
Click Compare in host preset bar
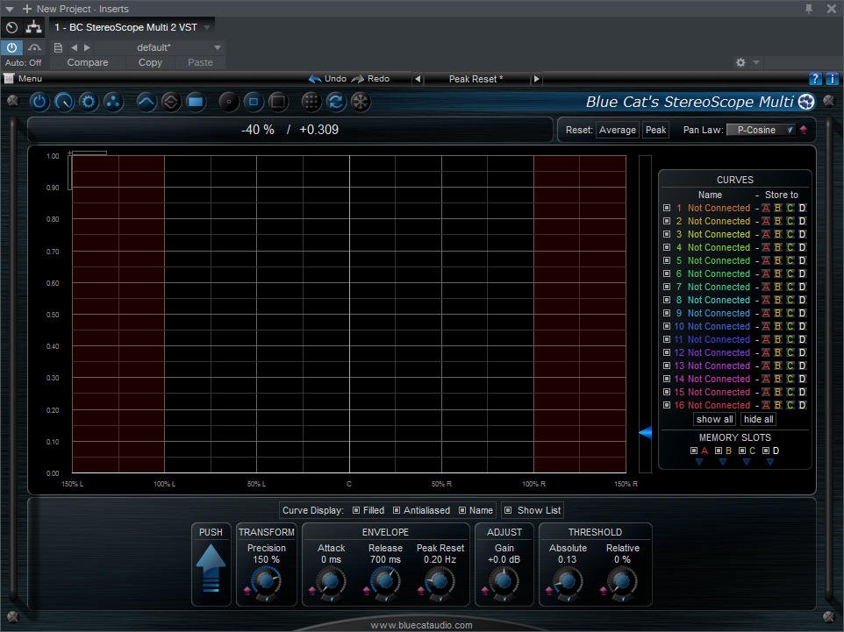pyautogui.click(x=88, y=62)
